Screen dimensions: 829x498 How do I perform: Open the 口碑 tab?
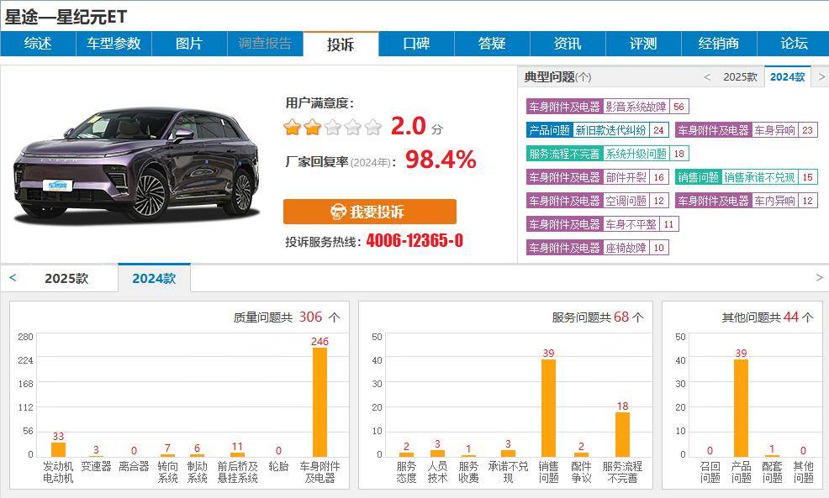pyautogui.click(x=416, y=44)
